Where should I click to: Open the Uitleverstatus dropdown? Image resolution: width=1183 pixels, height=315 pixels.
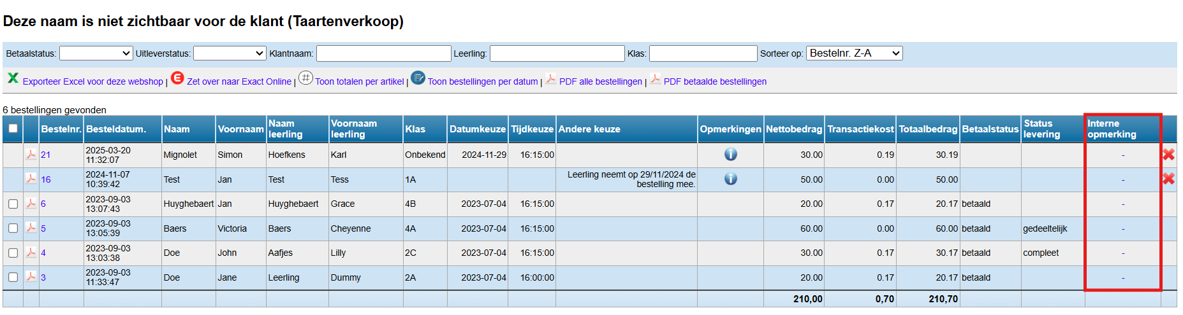click(x=230, y=53)
